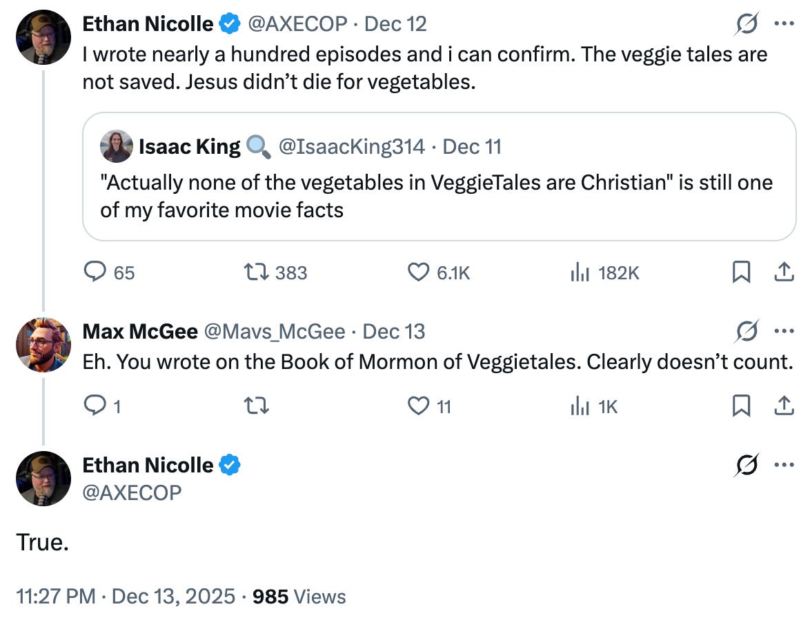
Task: Click Max McGee's profile avatar
Action: 43,345
